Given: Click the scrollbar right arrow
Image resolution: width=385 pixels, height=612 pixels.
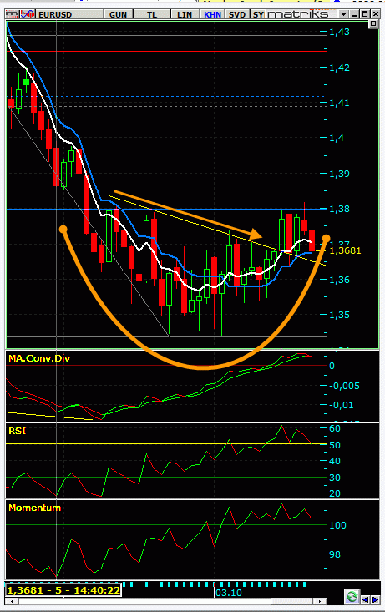Looking at the screenshot, I should (320, 601).
